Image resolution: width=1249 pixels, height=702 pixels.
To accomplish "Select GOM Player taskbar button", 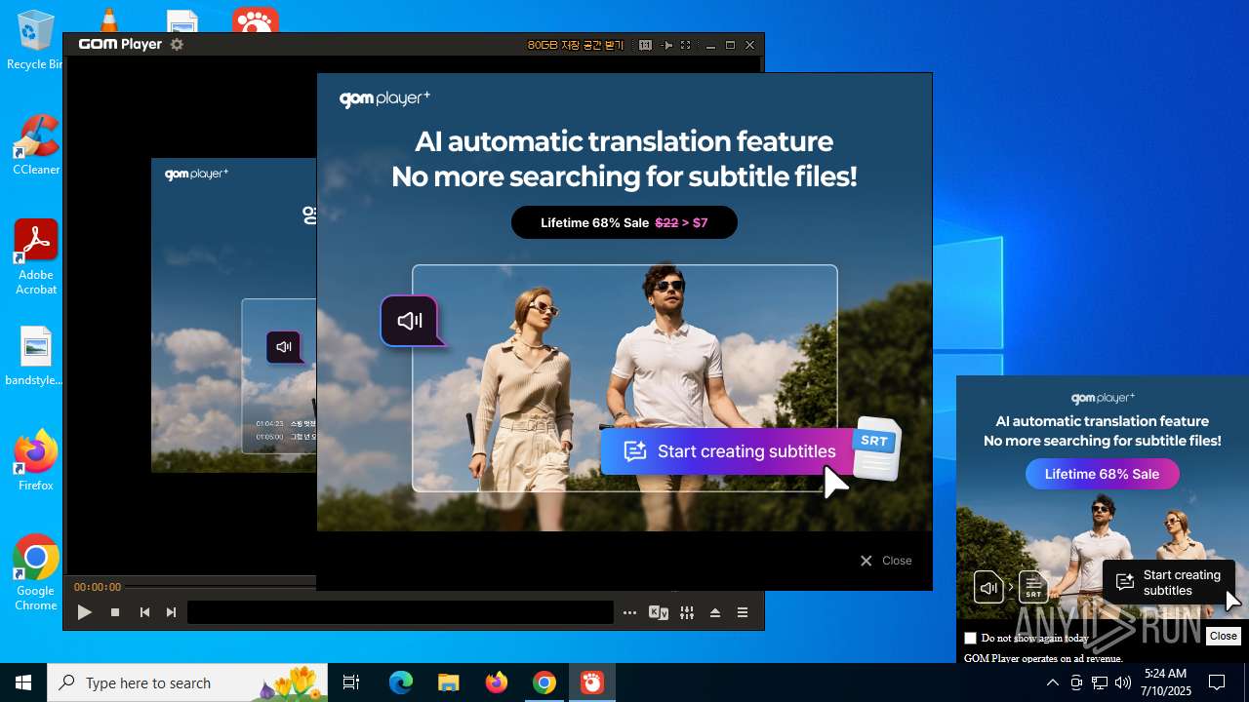I will point(592,682).
